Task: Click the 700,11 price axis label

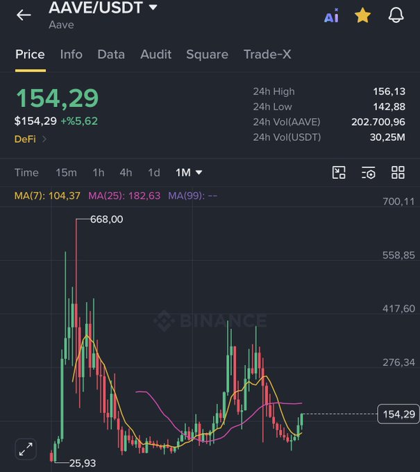Action: (x=398, y=201)
